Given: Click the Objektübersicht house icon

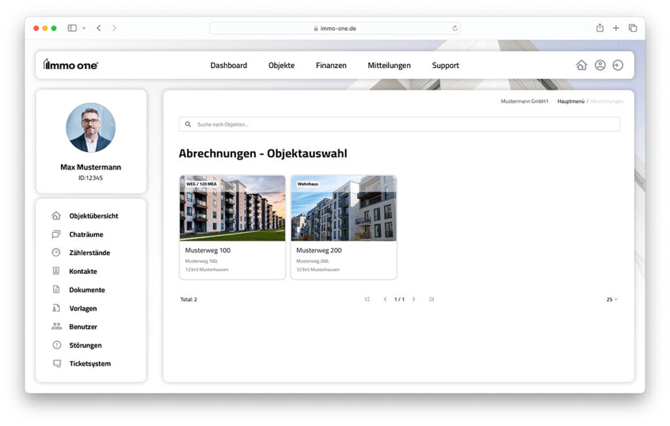Looking at the screenshot, I should click(x=56, y=216).
